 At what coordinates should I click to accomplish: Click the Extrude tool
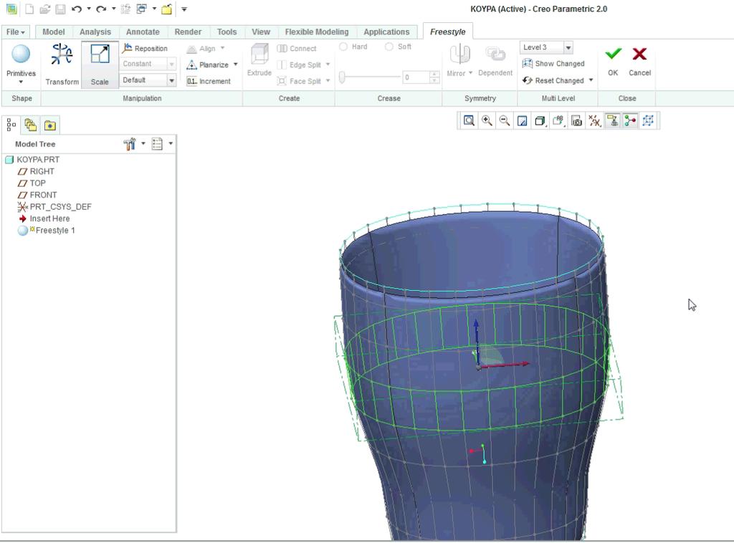point(259,60)
